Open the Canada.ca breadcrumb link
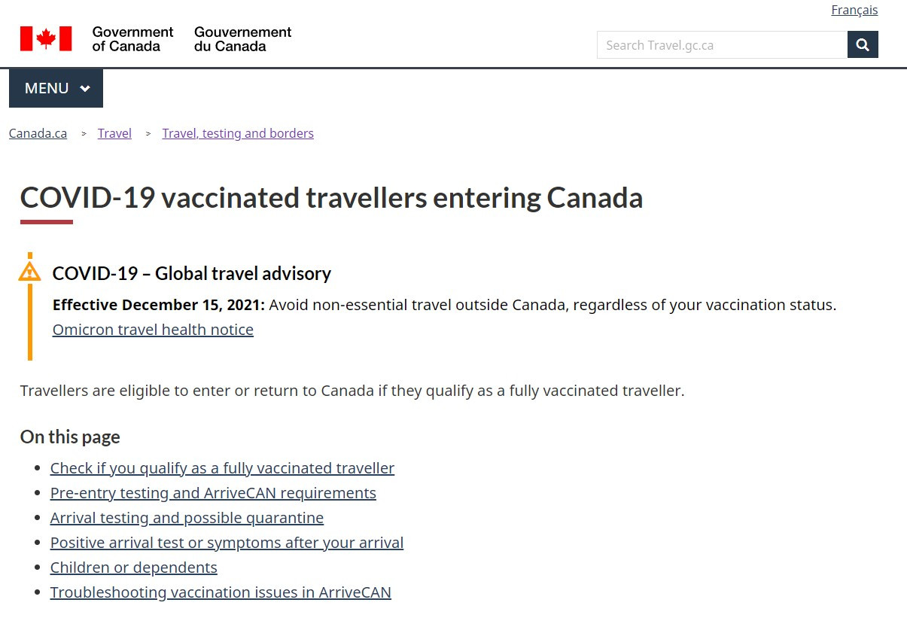 [x=38, y=133]
